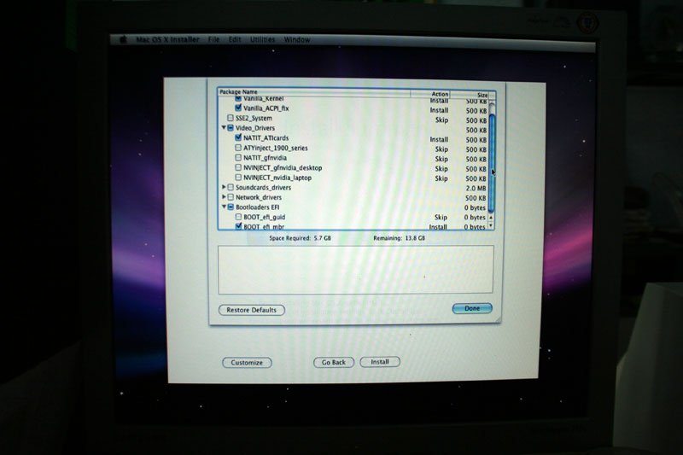The width and height of the screenshot is (683, 455).
Task: Click Space Required 5.7 GB text
Action: [x=301, y=238]
